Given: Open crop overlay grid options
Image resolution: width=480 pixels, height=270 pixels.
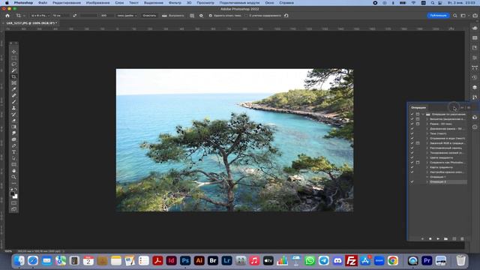Looking at the screenshot, I should click(x=192, y=16).
